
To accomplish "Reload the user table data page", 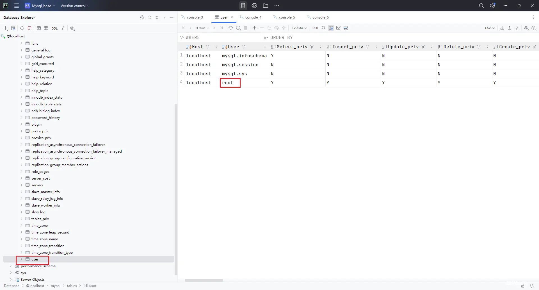I will click(230, 28).
